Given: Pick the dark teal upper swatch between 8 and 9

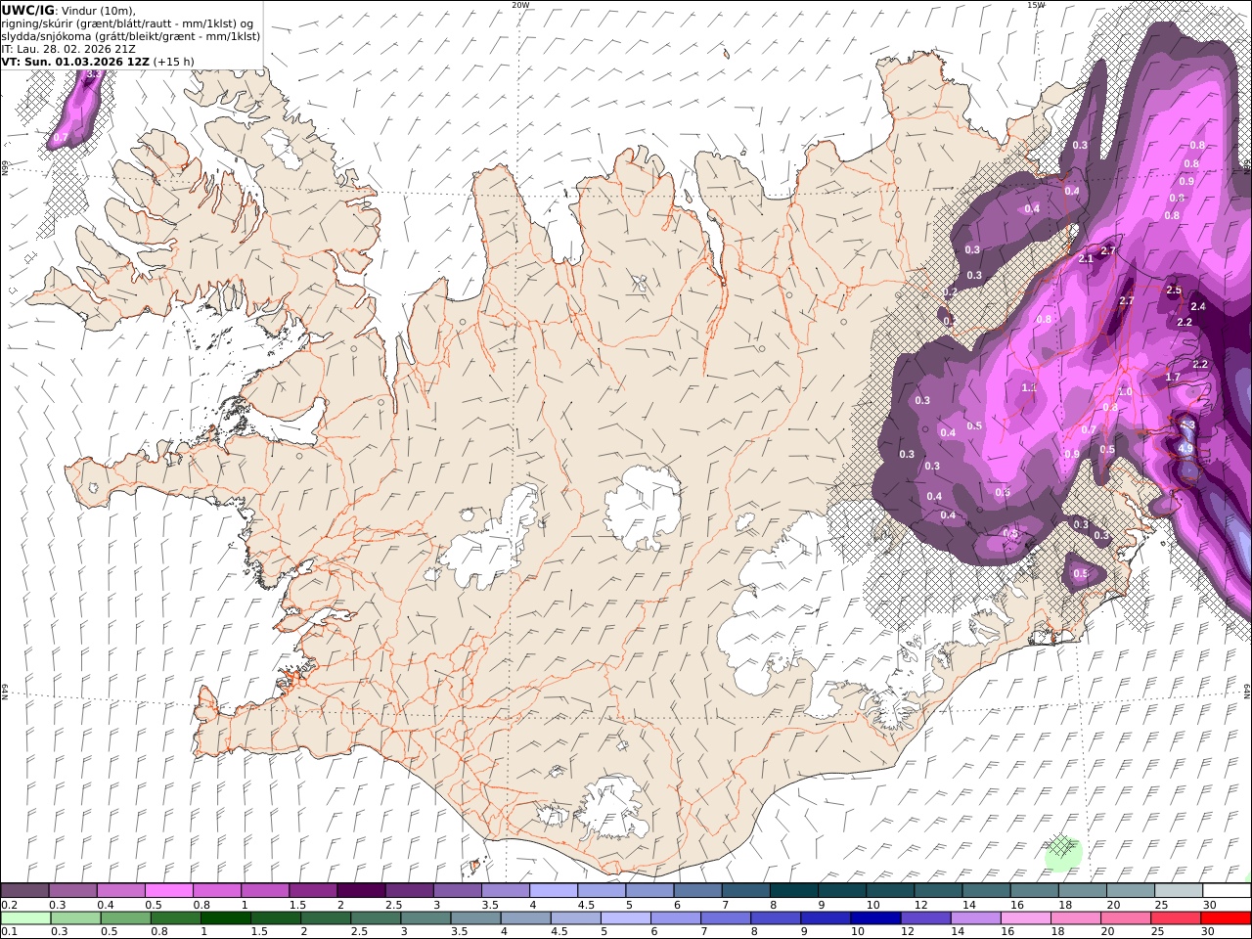Looking at the screenshot, I should click(793, 891).
